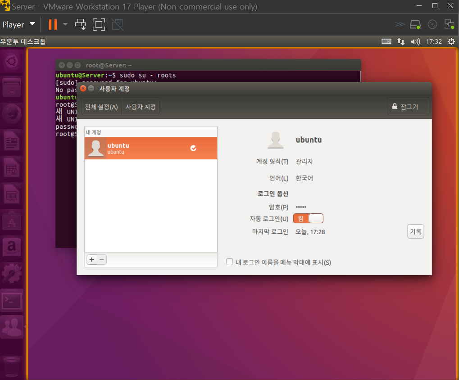Close the 사용자 계정 window
This screenshot has height=380, width=459.
point(83,88)
